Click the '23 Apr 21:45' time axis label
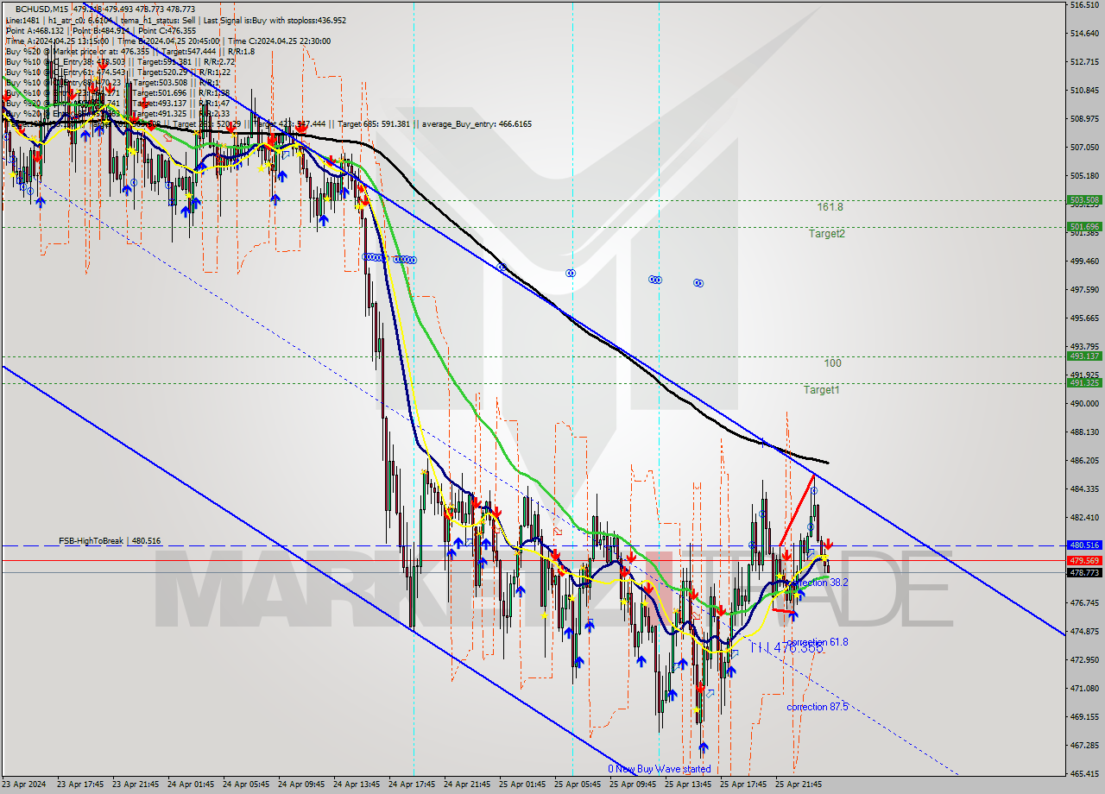This screenshot has width=1105, height=794. [136, 785]
